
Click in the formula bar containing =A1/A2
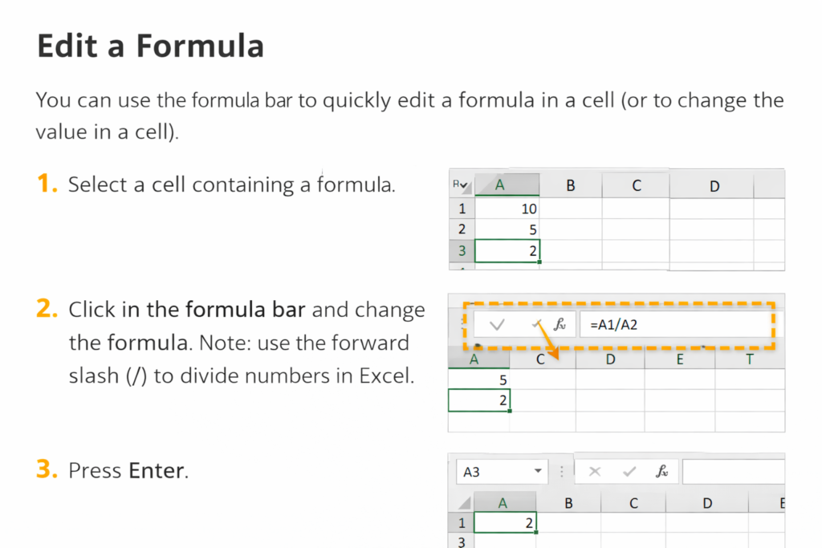pos(674,325)
